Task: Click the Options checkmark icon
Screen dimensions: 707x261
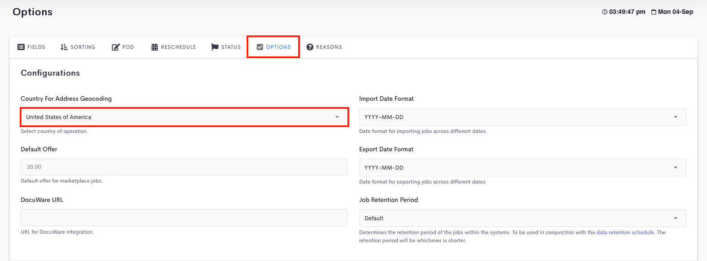Action: click(260, 47)
